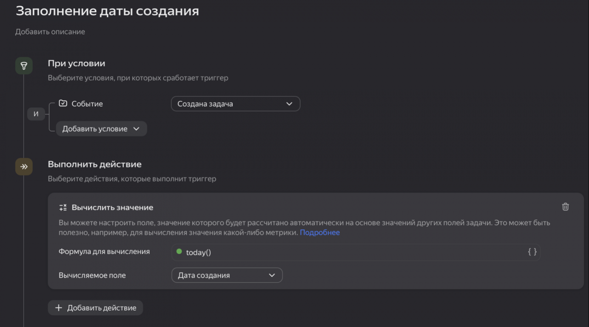This screenshot has width=589, height=327.
Task: Click the action arrows icon beside Выполнить действие
Action: coord(24,167)
